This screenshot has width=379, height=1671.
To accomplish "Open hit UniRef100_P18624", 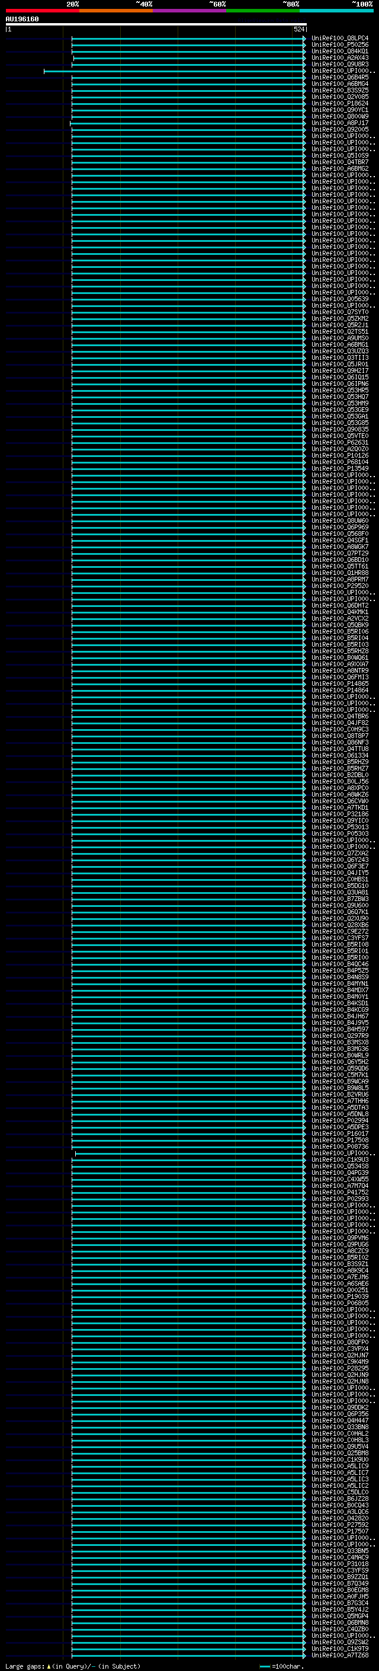I will [x=339, y=103].
